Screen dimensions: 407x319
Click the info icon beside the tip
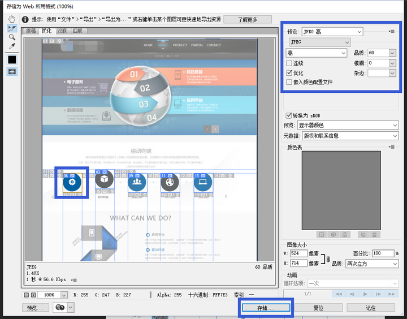coord(25,19)
